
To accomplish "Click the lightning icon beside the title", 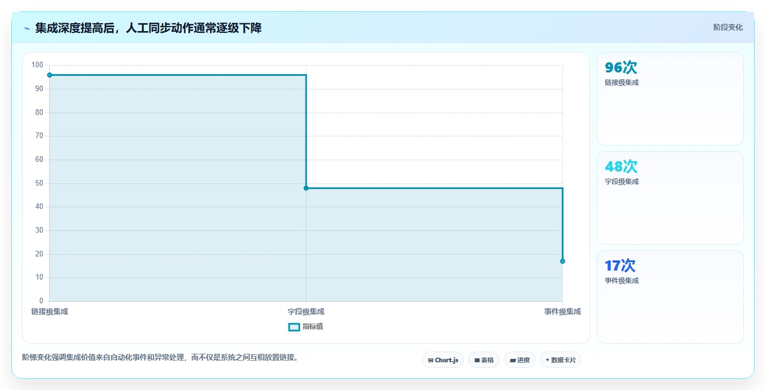I will (x=27, y=28).
